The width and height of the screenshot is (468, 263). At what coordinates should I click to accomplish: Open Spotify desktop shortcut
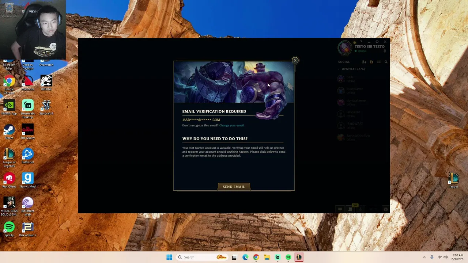9,229
